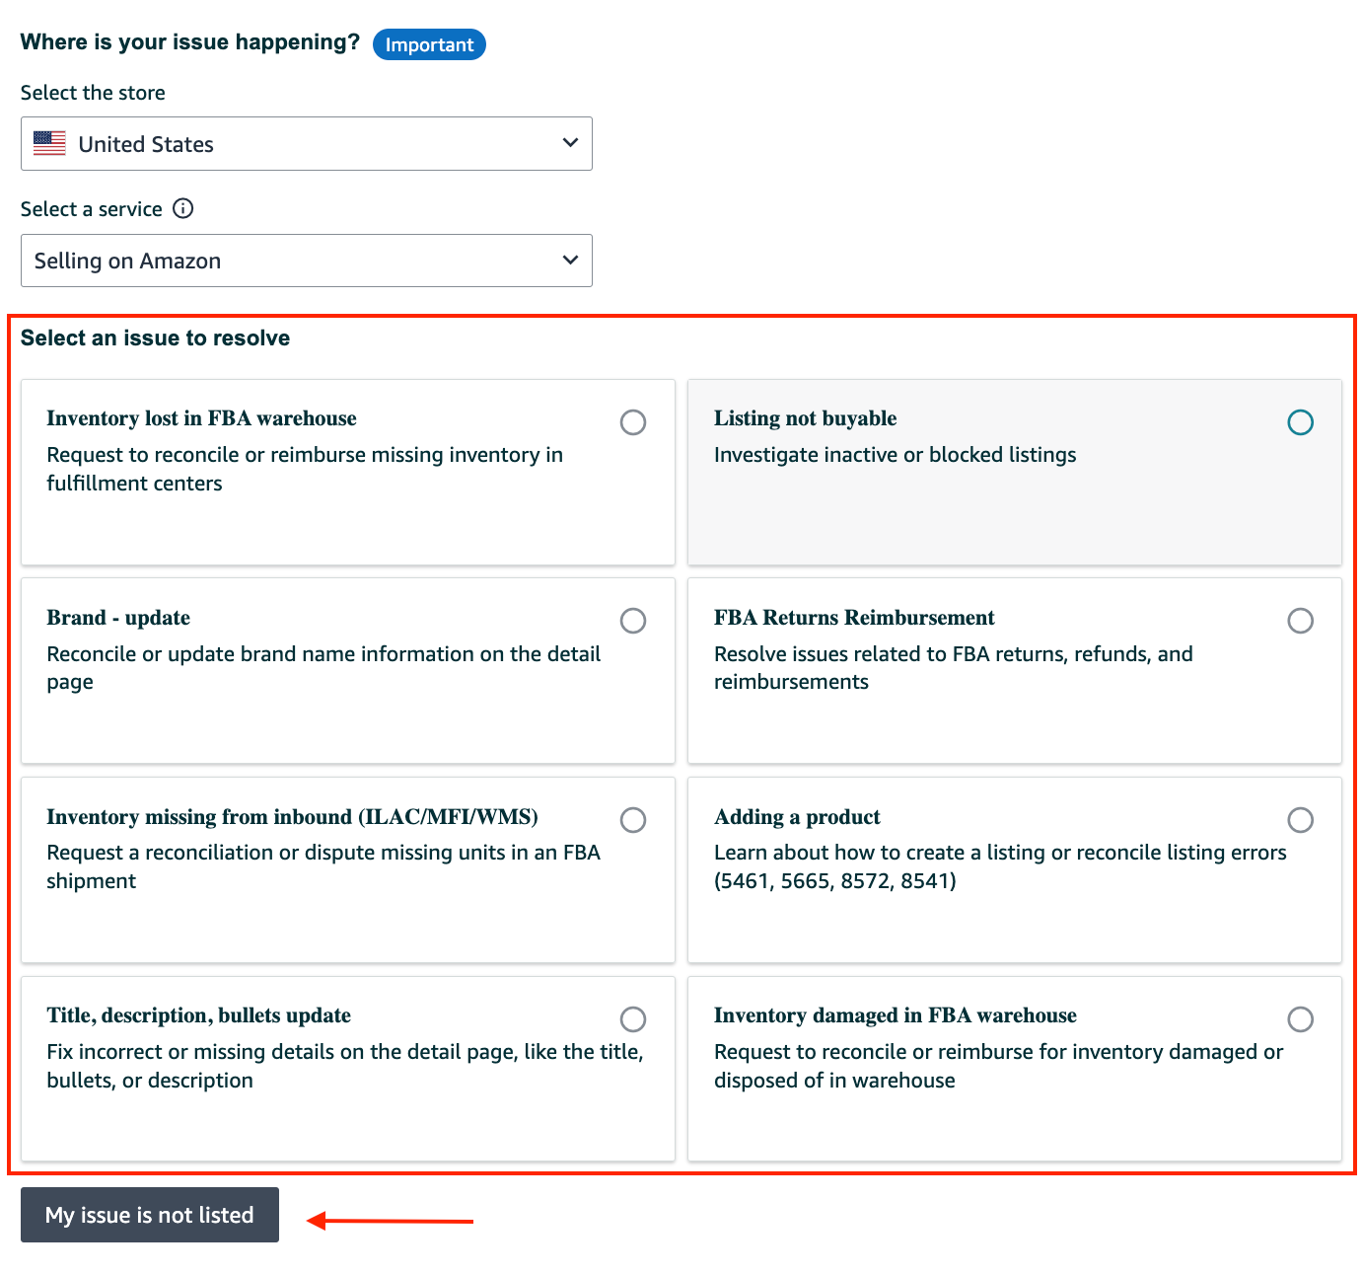Click the Brand - update heading

coord(118,618)
